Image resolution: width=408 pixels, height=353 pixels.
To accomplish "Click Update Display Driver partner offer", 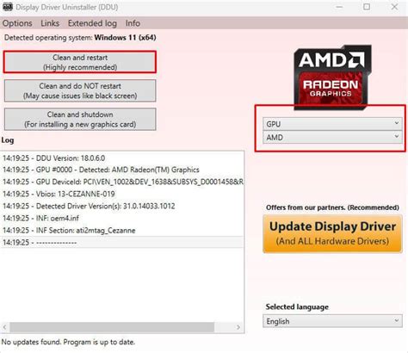I will (x=332, y=233).
